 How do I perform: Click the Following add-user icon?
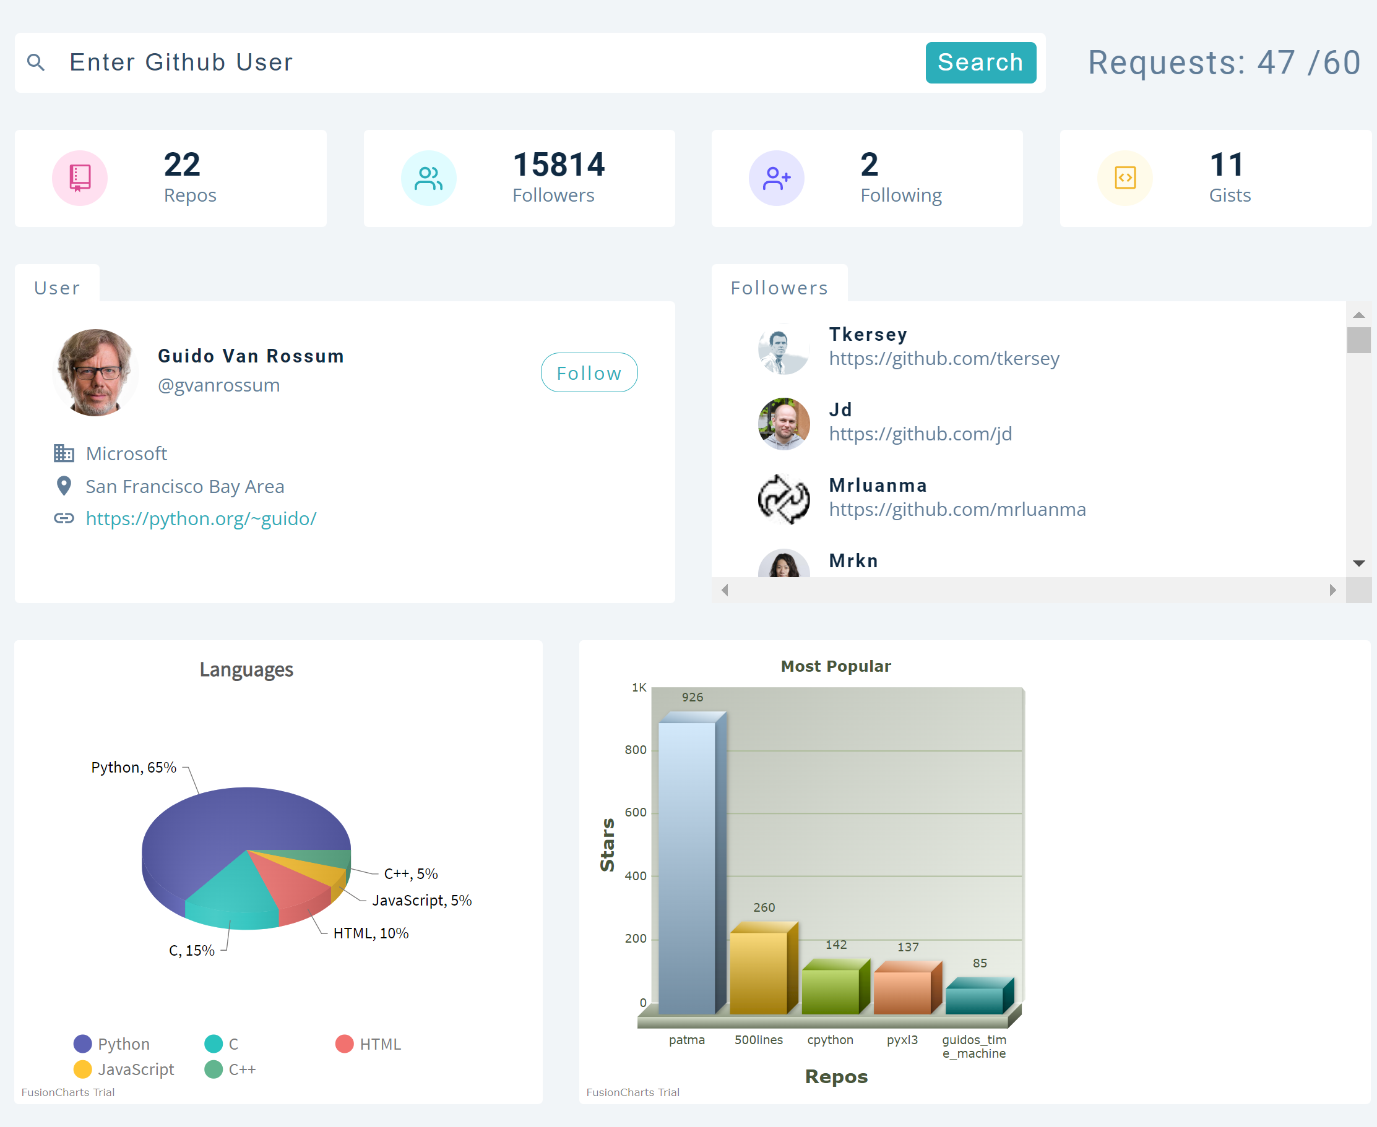click(777, 178)
